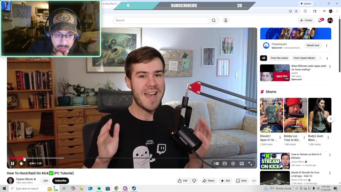The height and width of the screenshot is (192, 341).
Task: Dislike this video
Action: pos(194,181)
